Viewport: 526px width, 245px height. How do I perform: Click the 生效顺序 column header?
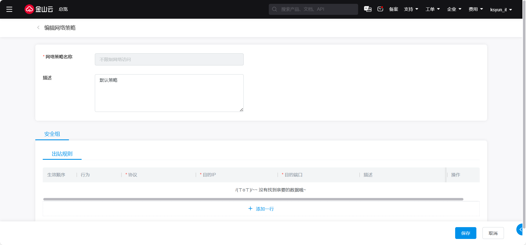tap(56, 175)
